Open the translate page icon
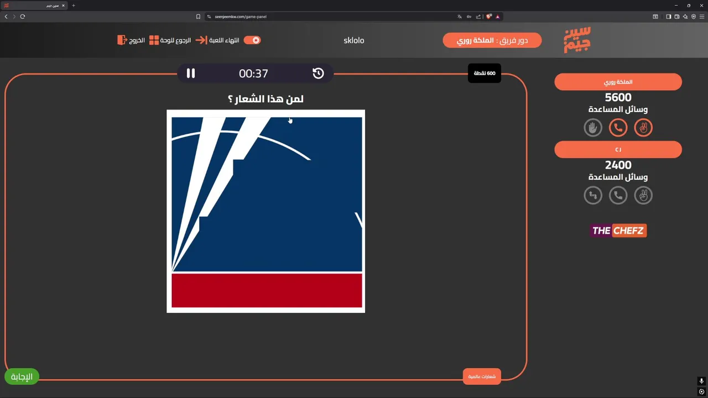 [x=459, y=17]
